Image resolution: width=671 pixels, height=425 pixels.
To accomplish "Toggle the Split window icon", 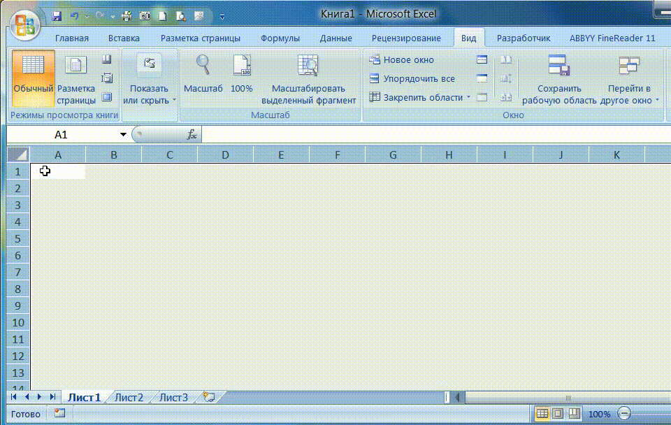I will 482,59.
